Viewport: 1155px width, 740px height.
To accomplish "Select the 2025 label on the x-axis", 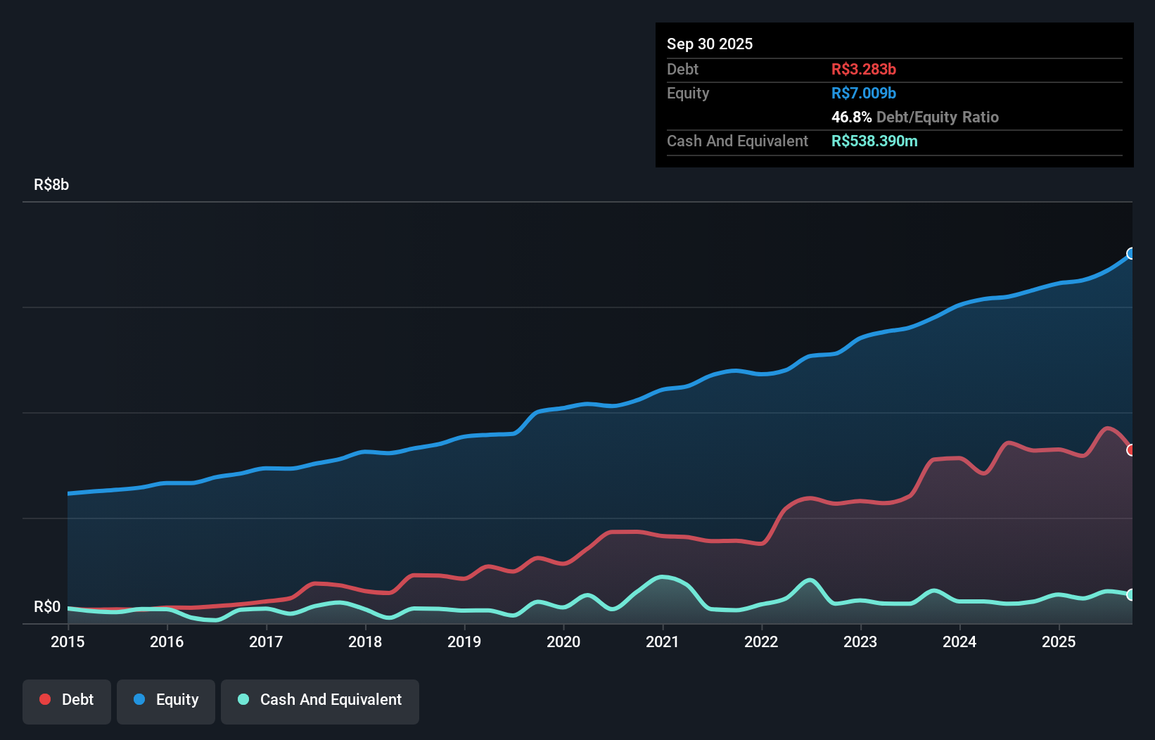I will click(1059, 642).
